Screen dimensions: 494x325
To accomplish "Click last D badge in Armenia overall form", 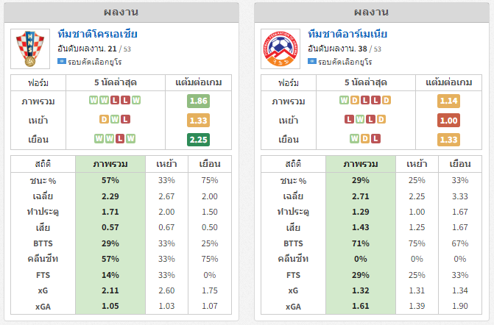I will 387,100.
